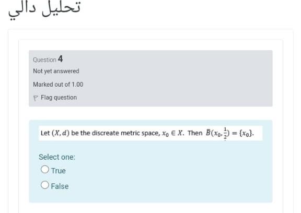This screenshot has height=213, width=301.
Task: Click the large question number 4
Action: pyautogui.click(x=60, y=58)
